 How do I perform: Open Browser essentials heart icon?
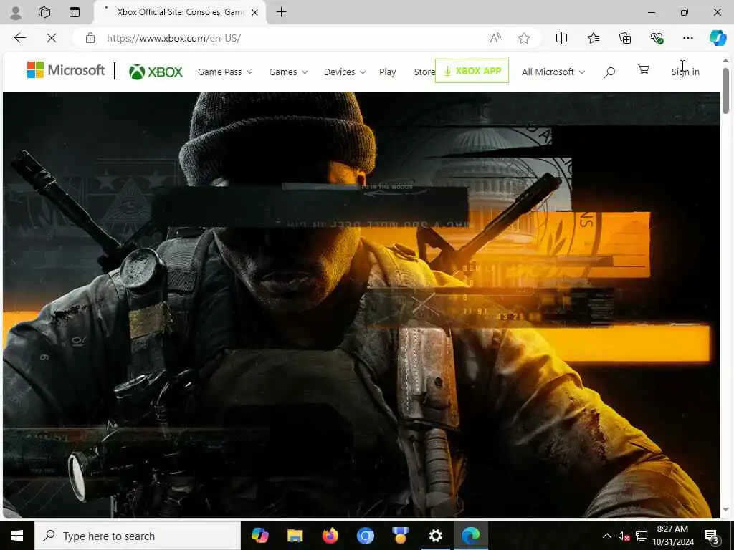pos(657,38)
